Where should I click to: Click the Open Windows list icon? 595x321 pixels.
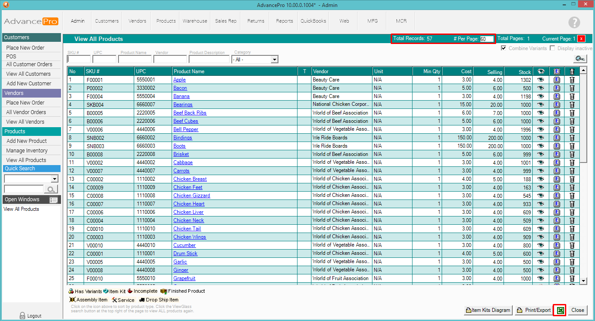coord(54,200)
